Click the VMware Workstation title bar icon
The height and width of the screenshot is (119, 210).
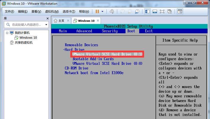point(4,4)
